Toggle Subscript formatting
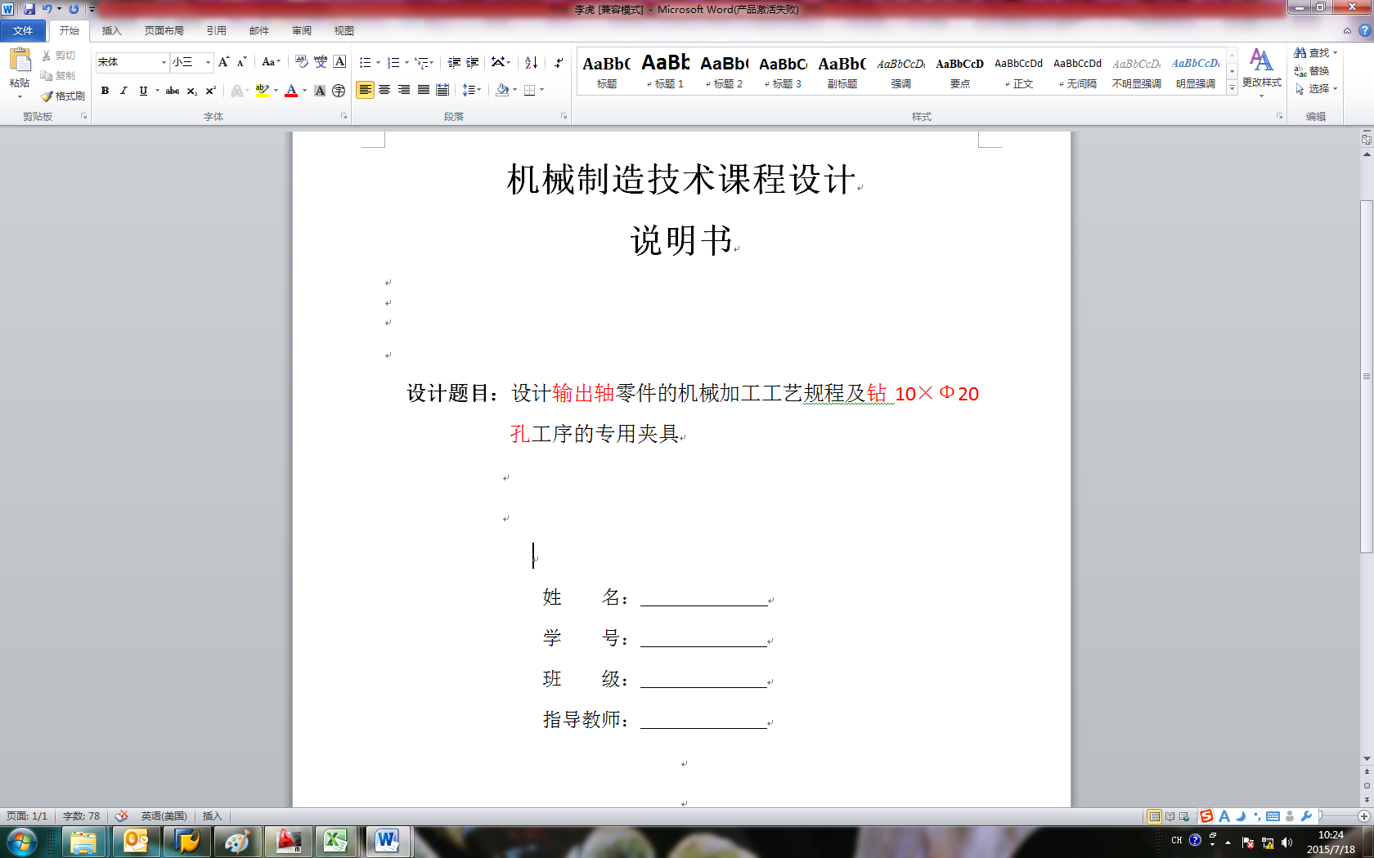1374x858 pixels. 191,91
